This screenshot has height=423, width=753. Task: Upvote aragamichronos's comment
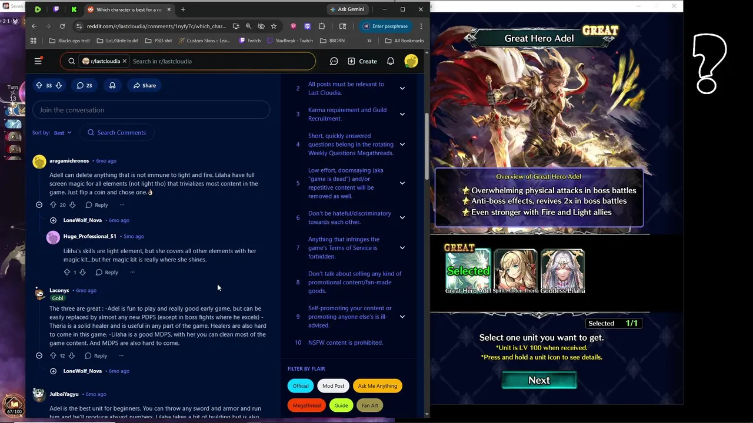coord(53,205)
